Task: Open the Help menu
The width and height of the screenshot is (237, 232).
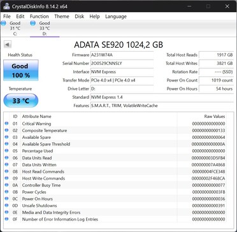Action: point(94,17)
